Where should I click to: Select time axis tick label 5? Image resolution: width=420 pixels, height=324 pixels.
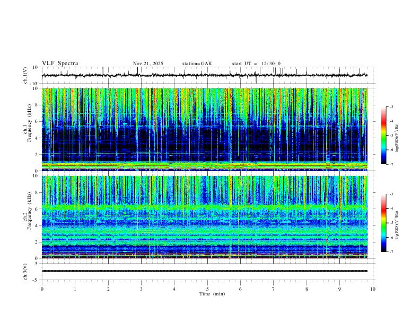(x=207, y=289)
